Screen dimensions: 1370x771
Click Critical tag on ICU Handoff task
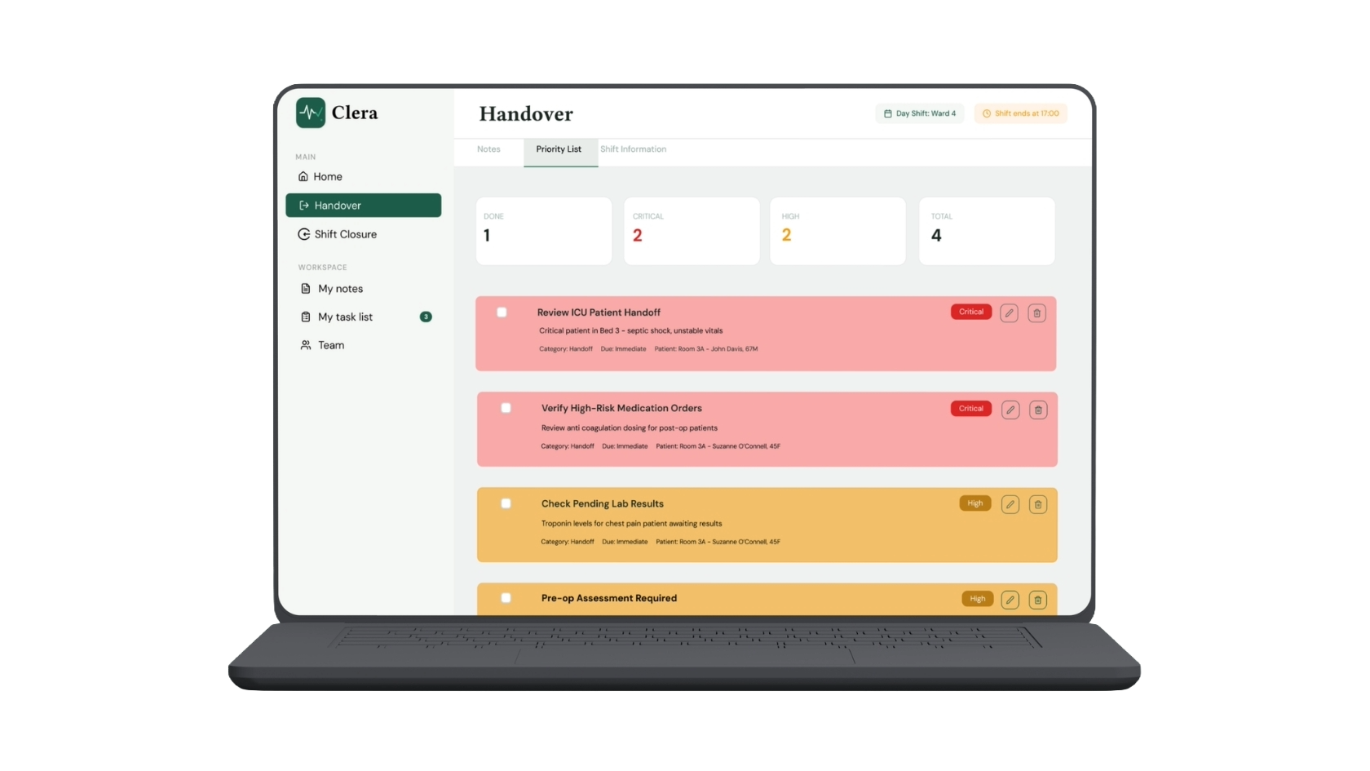pyautogui.click(x=971, y=312)
